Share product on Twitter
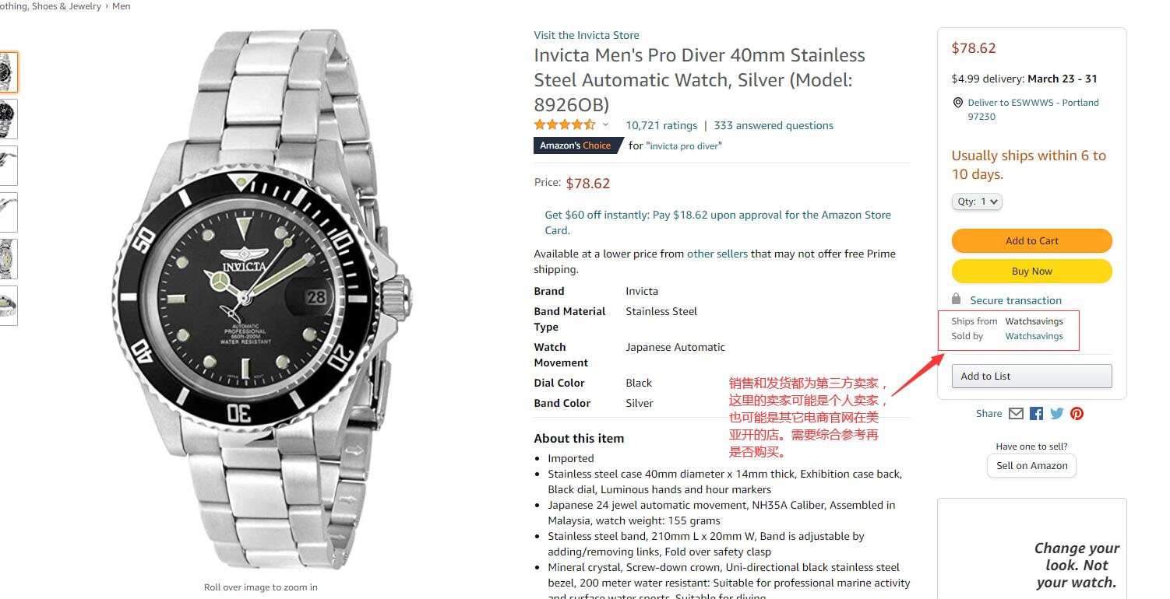Viewport: 1170px width, 599px height. coord(1056,414)
